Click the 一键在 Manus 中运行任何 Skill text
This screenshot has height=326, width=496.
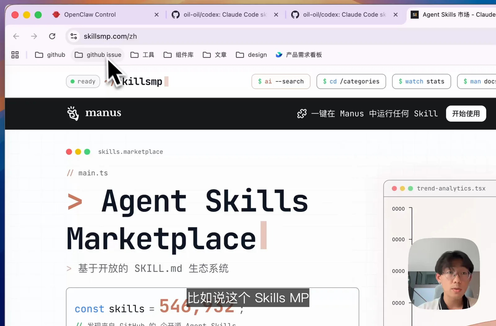click(374, 114)
